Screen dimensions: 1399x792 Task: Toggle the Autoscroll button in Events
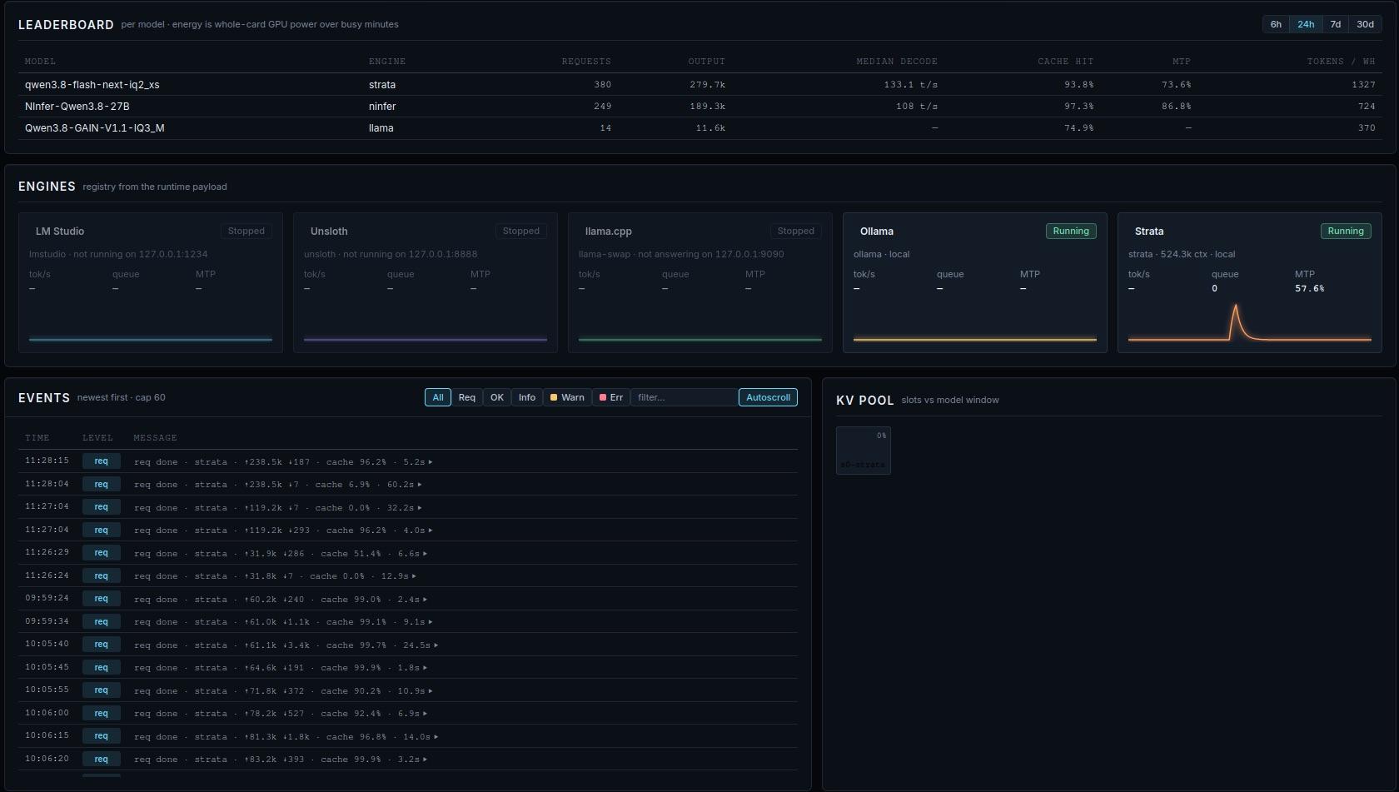768,397
